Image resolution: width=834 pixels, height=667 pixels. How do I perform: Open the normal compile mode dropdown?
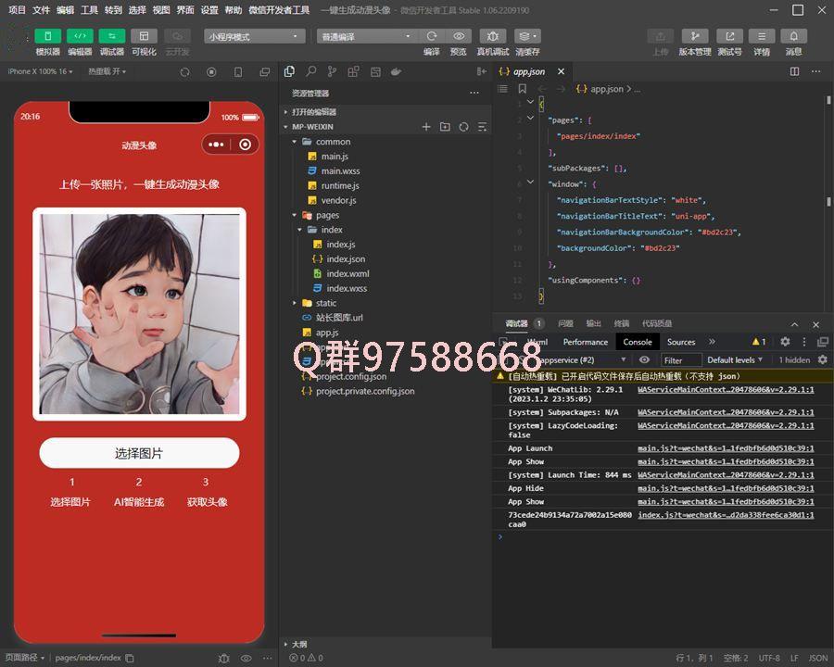pyautogui.click(x=367, y=36)
